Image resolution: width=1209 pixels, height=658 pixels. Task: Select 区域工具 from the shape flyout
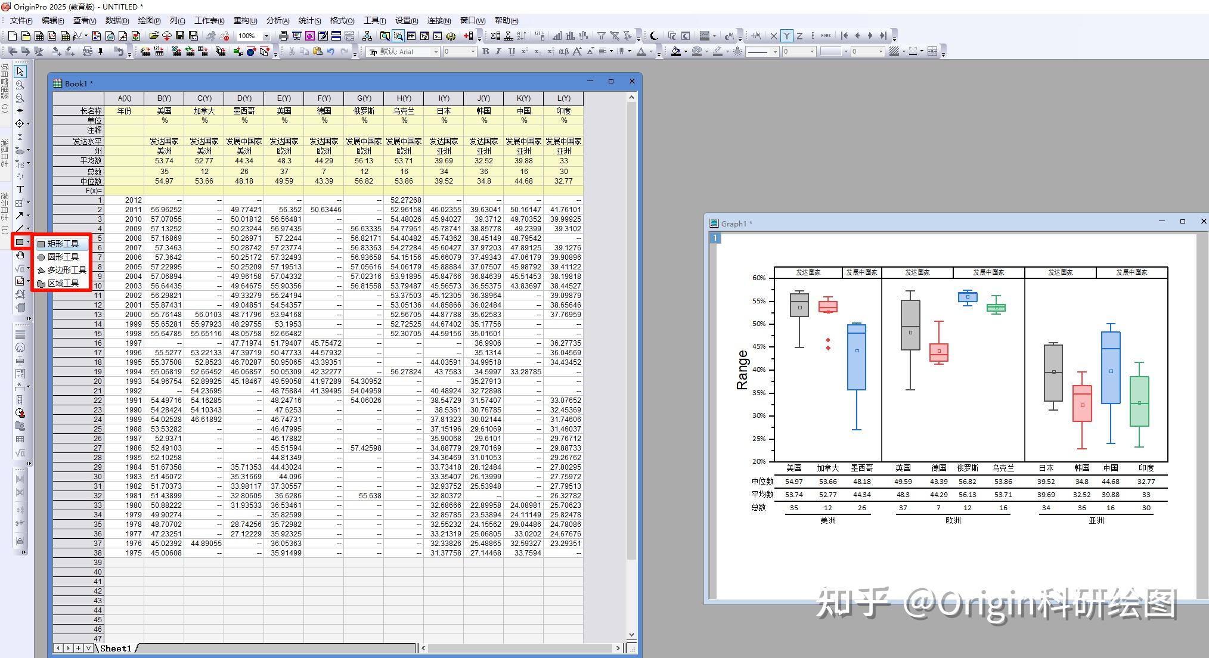point(62,283)
